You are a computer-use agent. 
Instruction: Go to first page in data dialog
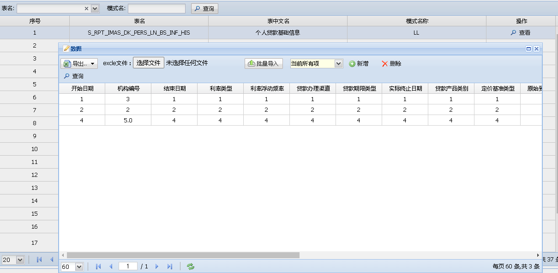pyautogui.click(x=98, y=267)
